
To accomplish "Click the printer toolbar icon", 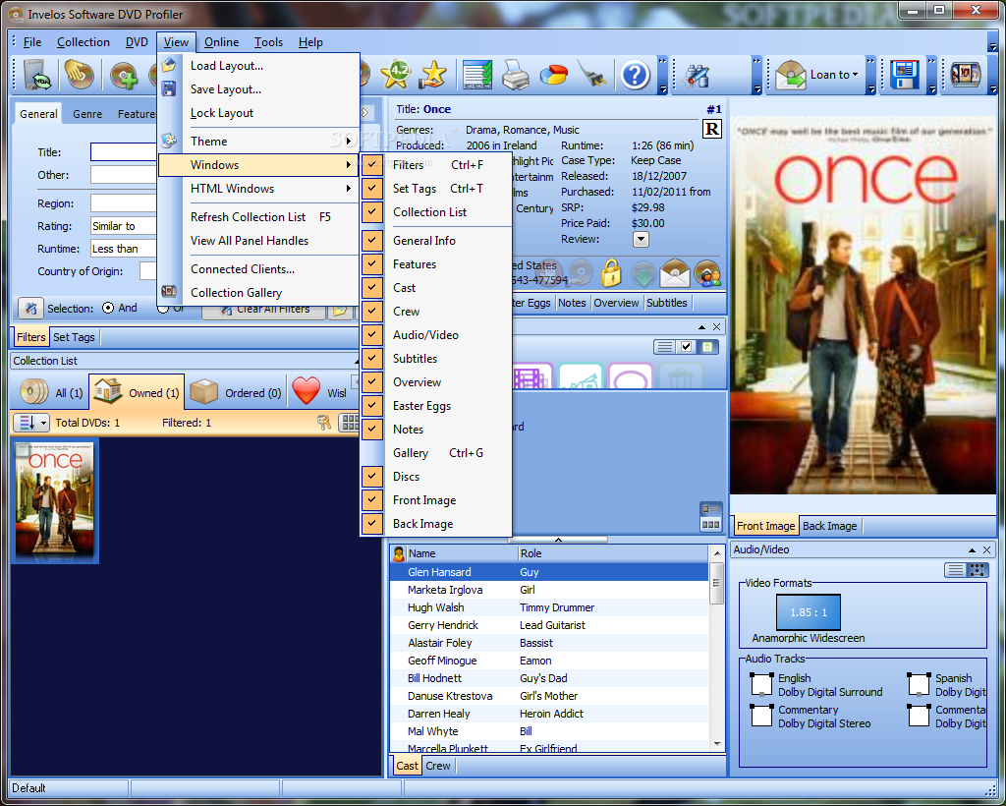I will pyautogui.click(x=515, y=75).
